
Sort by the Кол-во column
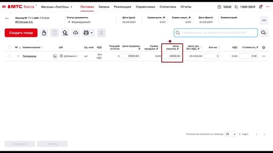[219, 47]
